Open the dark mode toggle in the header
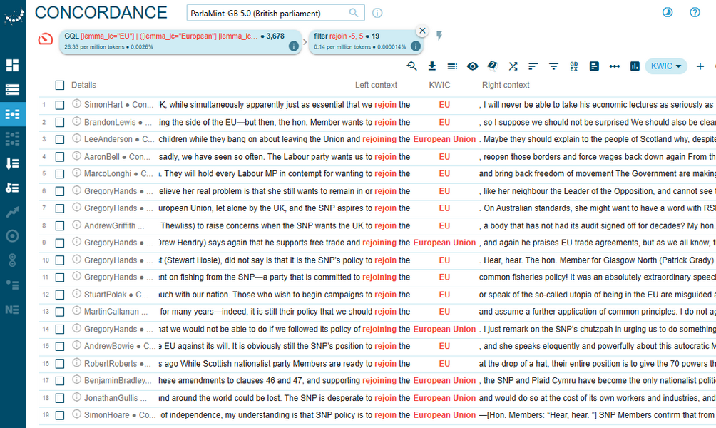Image resolution: width=716 pixels, height=428 pixels. (x=667, y=12)
